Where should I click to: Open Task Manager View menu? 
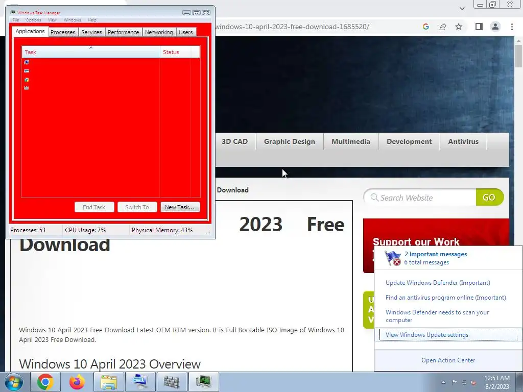point(53,20)
